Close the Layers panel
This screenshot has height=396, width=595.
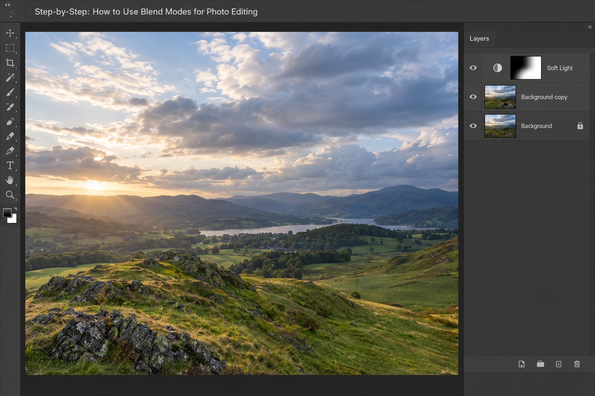click(590, 27)
